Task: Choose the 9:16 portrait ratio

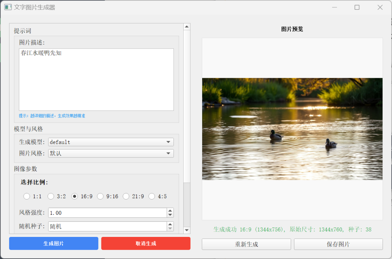Action: pos(101,196)
